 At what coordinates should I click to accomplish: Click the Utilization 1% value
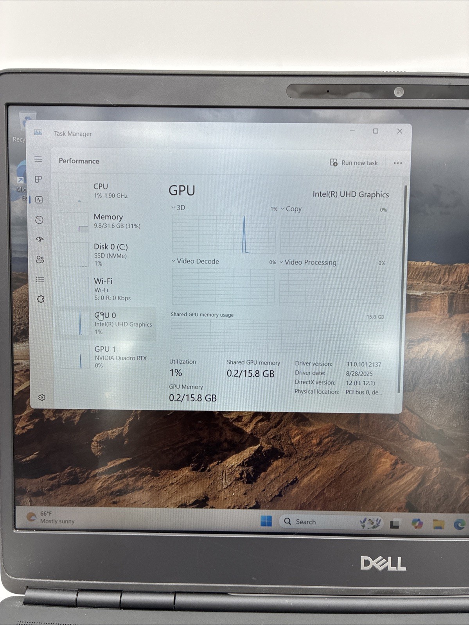pos(176,372)
